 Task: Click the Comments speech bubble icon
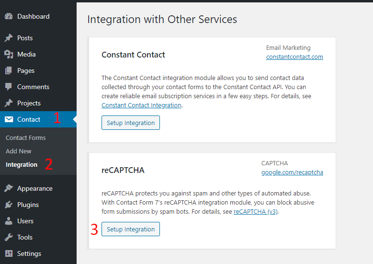[9, 87]
